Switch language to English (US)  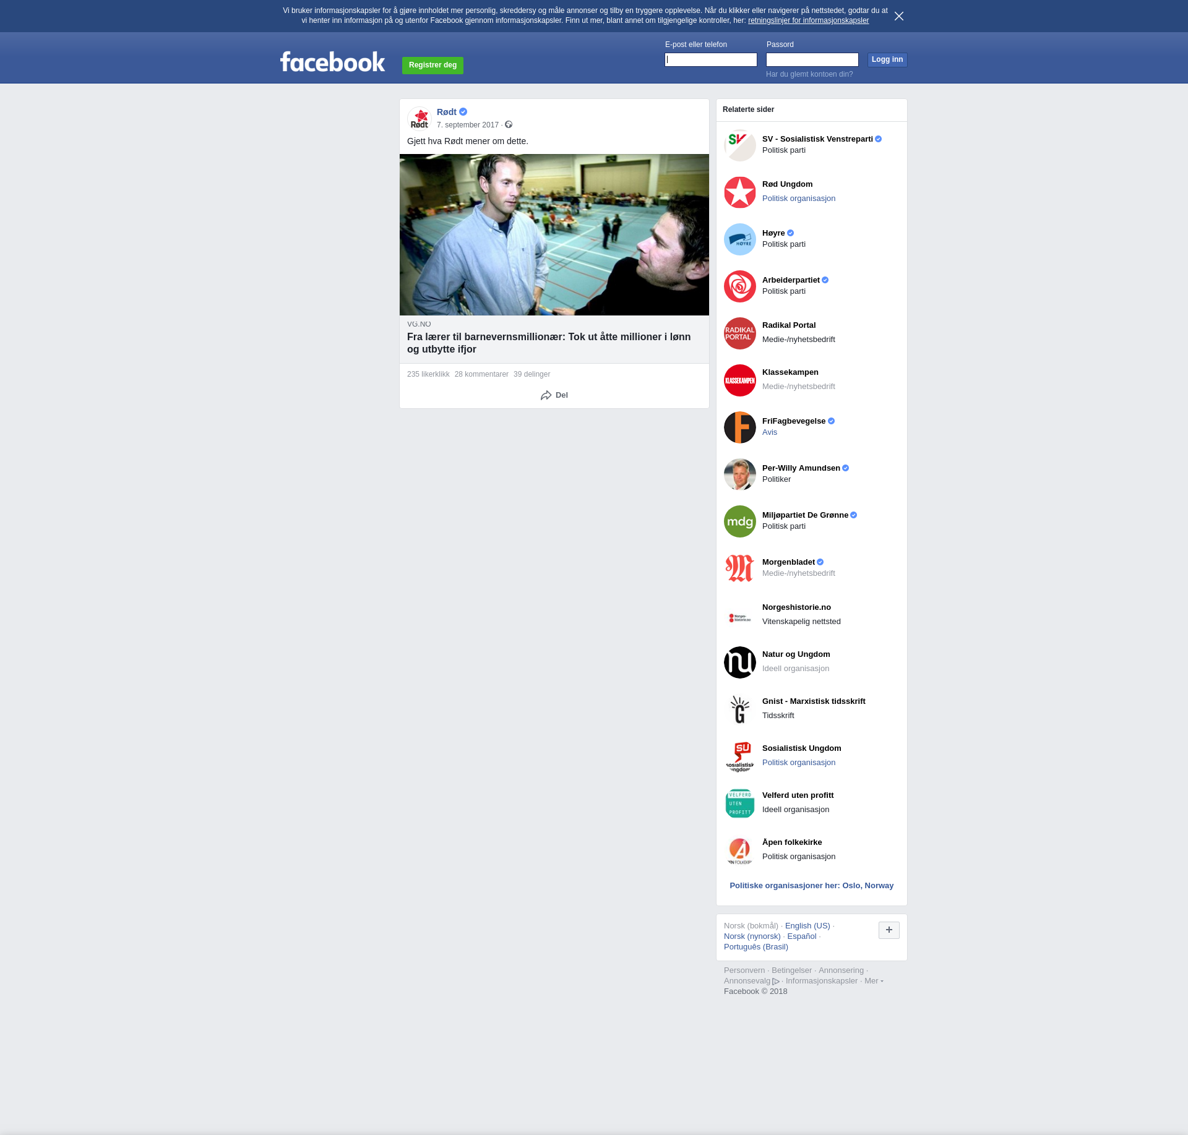[x=807, y=926]
